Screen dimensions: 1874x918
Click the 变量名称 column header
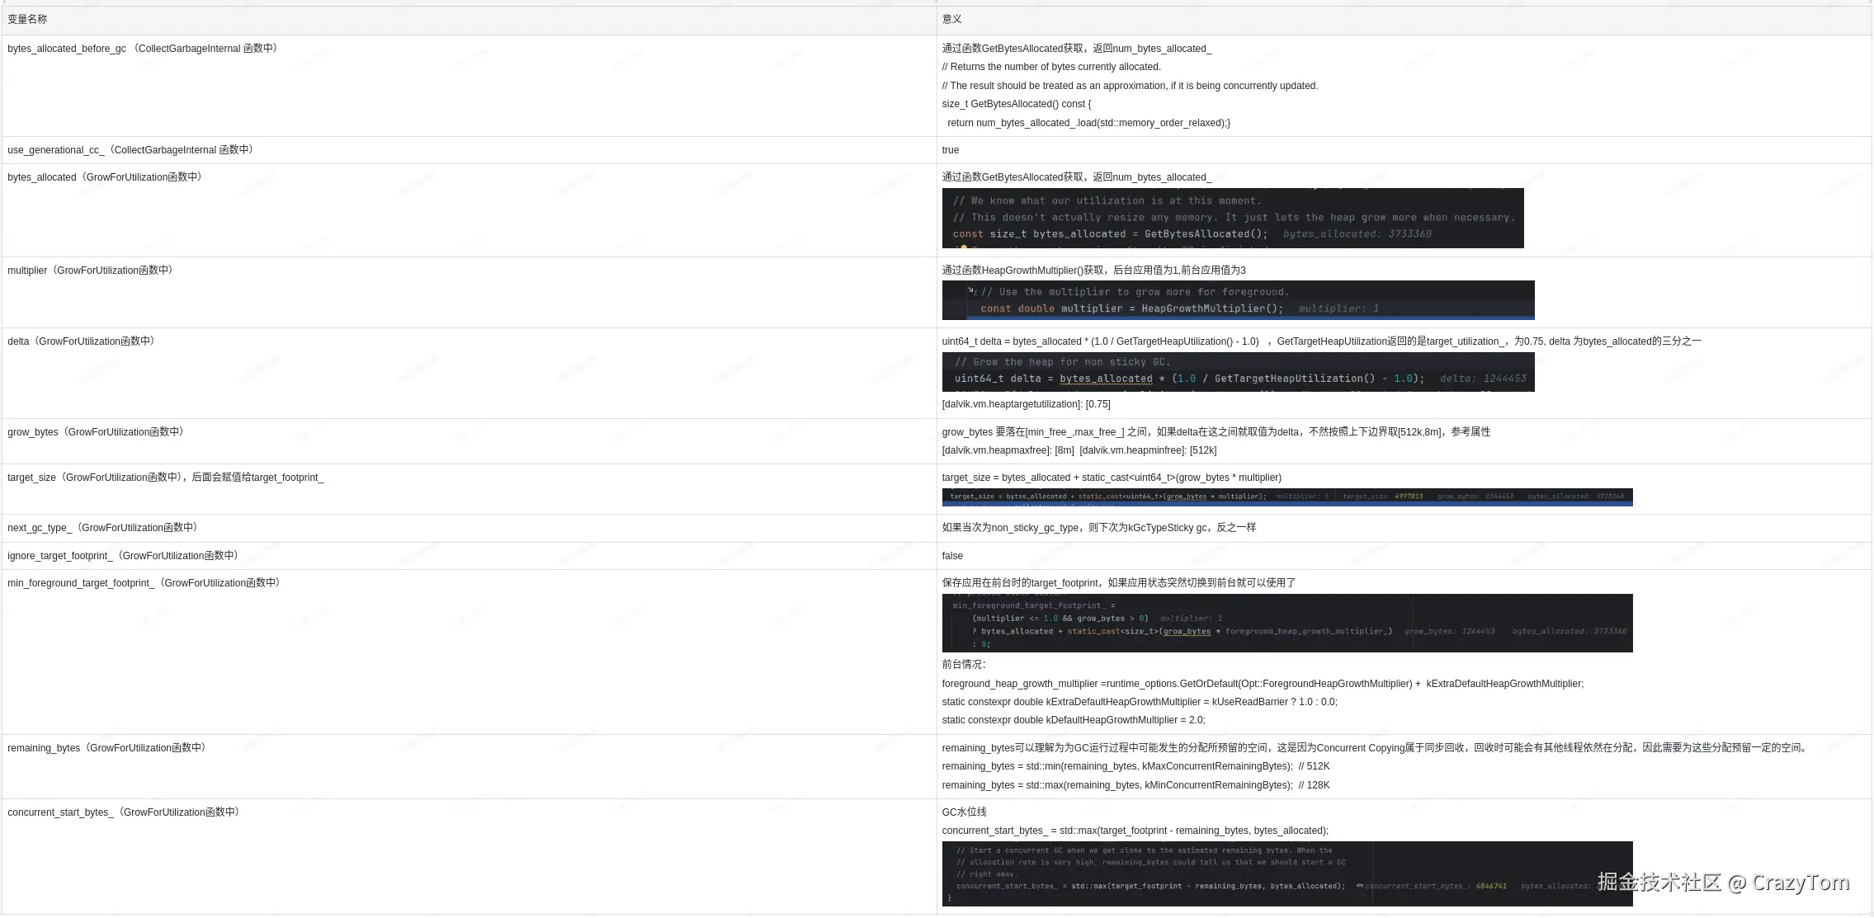[x=27, y=19]
